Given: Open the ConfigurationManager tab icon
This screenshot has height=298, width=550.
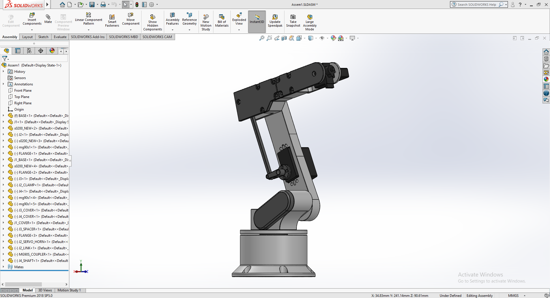Looking at the screenshot, I should (29, 51).
